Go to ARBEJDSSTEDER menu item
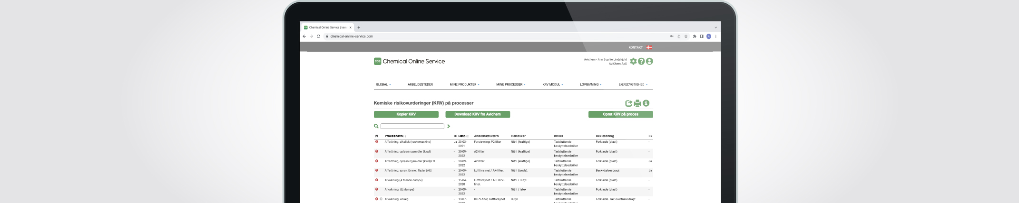This screenshot has height=203, width=1019. pos(420,84)
